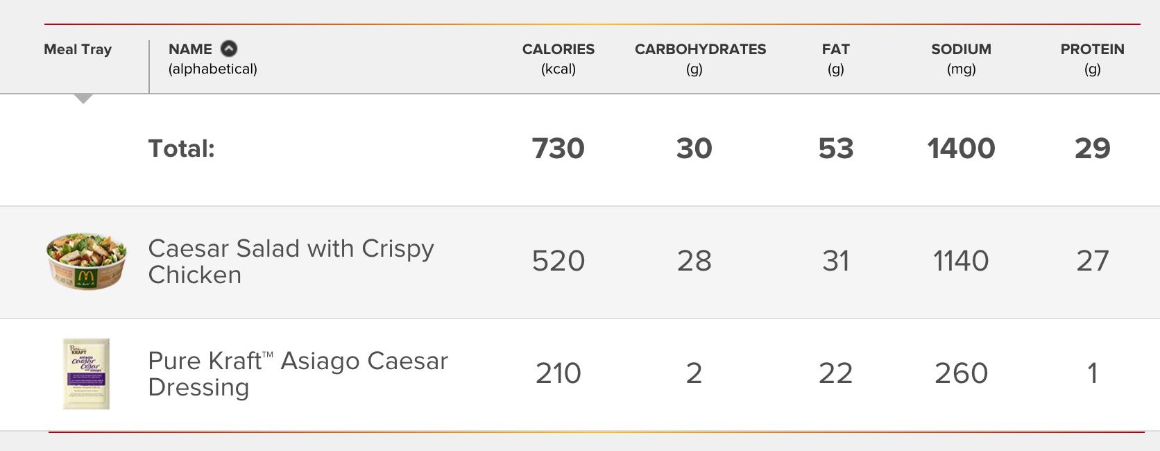This screenshot has width=1160, height=451.
Task: Select the Total calories value 730
Action: (x=558, y=148)
